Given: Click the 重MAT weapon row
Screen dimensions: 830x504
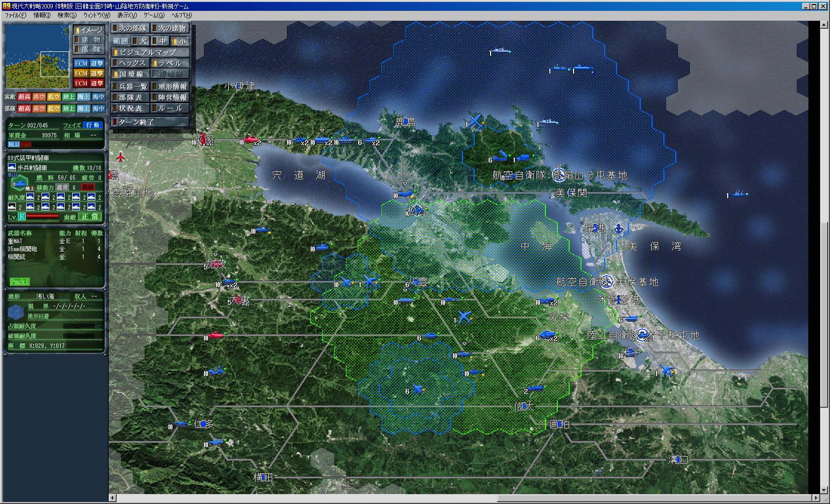Looking at the screenshot, I should 55,241.
